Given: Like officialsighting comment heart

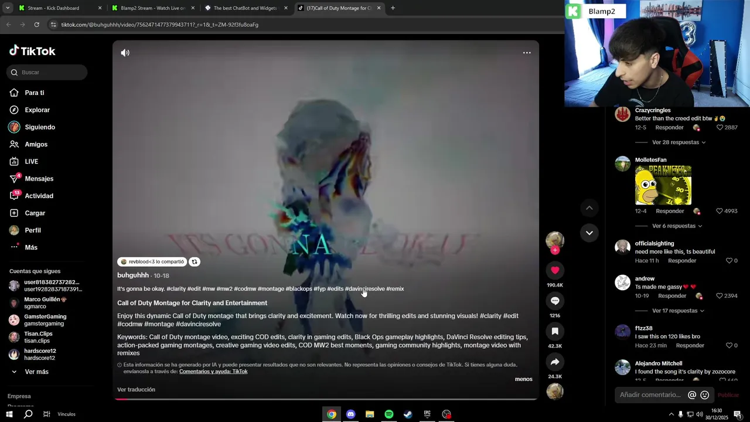Looking at the screenshot, I should (x=729, y=261).
